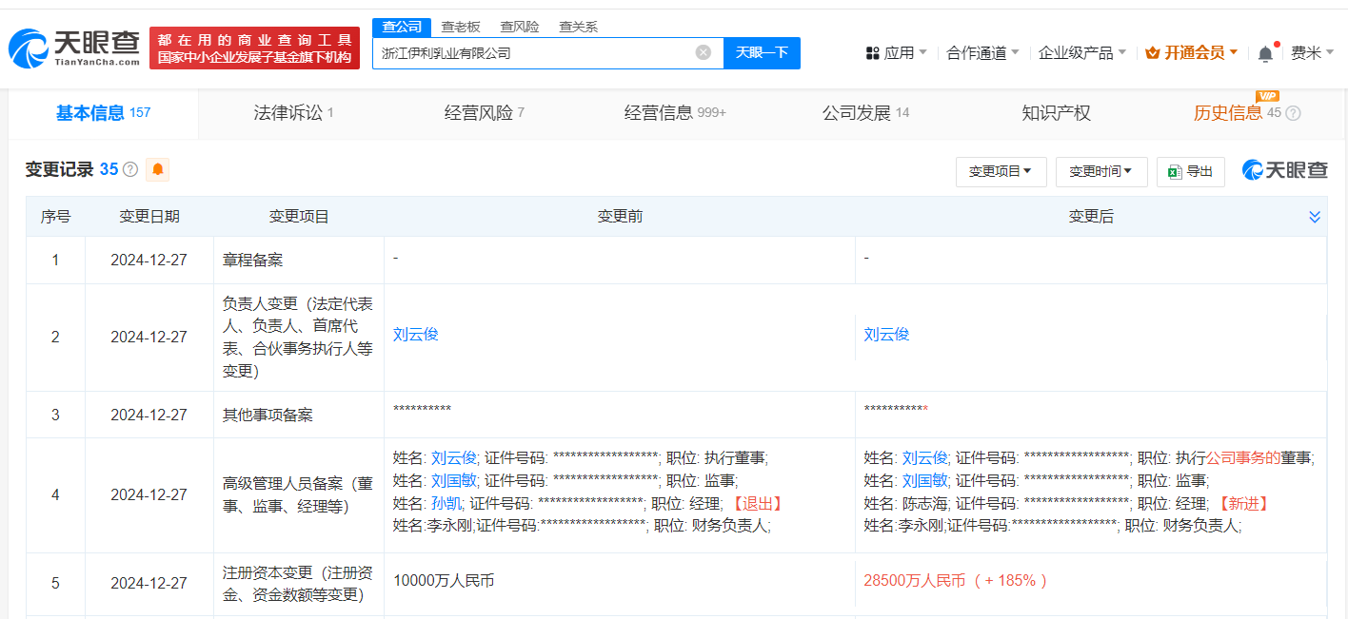
Task: Click the 变更记录 section heading
Action: [x=59, y=169]
